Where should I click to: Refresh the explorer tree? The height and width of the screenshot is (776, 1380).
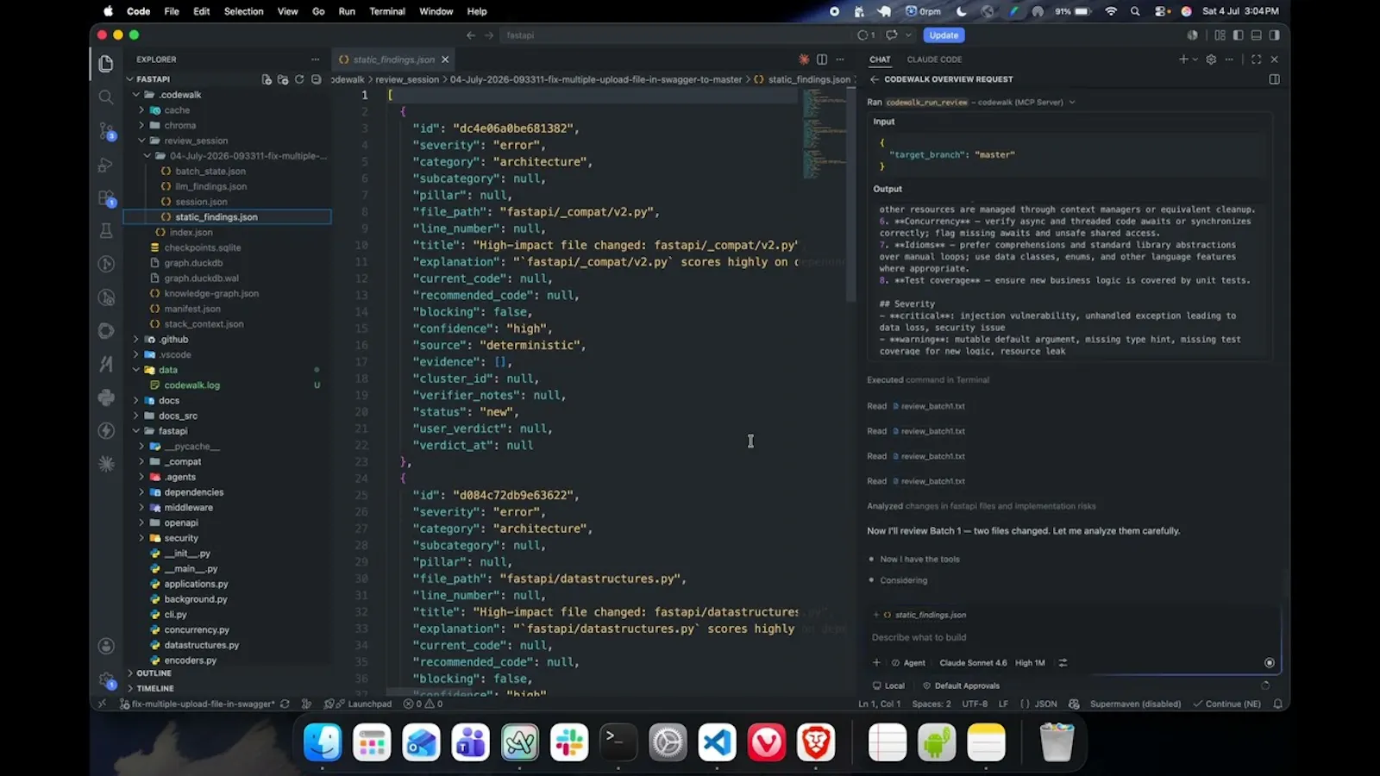pos(299,79)
